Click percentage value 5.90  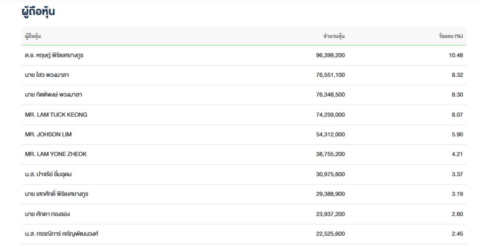458,134
